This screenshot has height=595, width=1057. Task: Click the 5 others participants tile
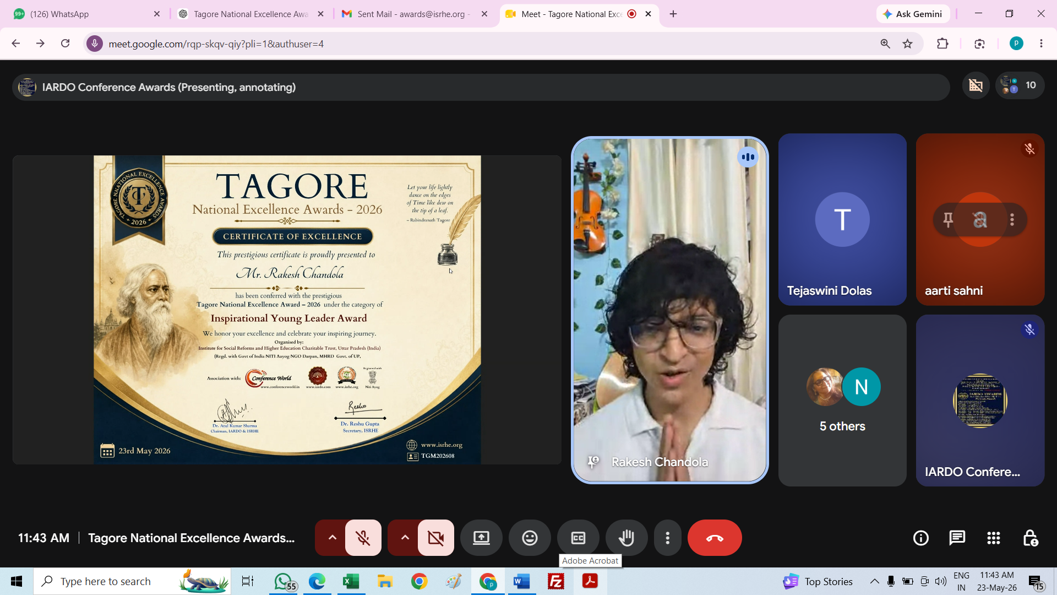pos(842,401)
